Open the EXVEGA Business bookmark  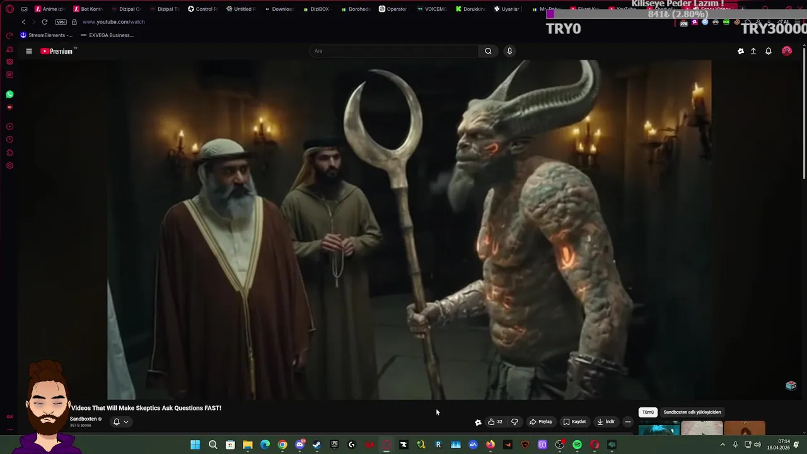[x=107, y=35]
